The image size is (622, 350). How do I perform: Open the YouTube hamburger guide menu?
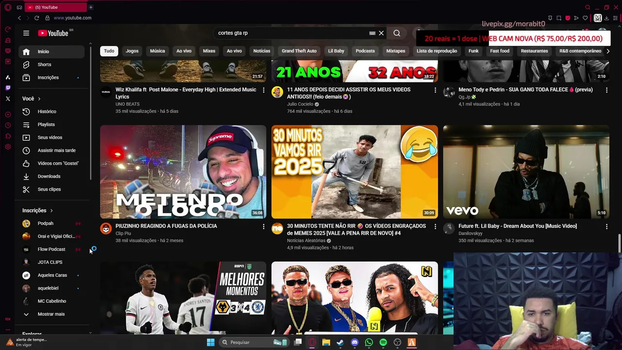coord(26,33)
